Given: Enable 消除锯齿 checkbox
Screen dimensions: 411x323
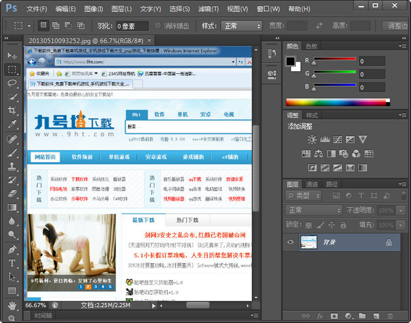Looking at the screenshot, I should click(158, 26).
